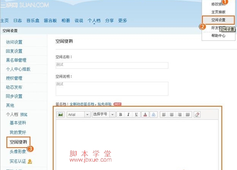Open 头像形象 under 个人档

18,151
